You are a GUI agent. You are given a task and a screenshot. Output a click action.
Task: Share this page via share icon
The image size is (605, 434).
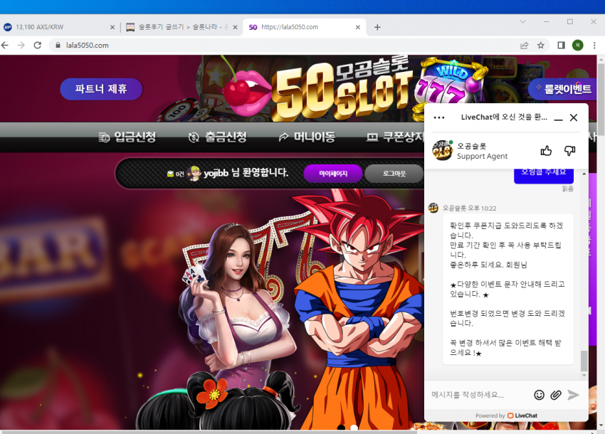point(524,46)
